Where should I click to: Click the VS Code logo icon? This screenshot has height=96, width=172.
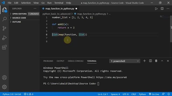(x=3, y=3)
